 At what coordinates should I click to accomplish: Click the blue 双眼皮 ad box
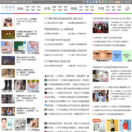click(117, 56)
